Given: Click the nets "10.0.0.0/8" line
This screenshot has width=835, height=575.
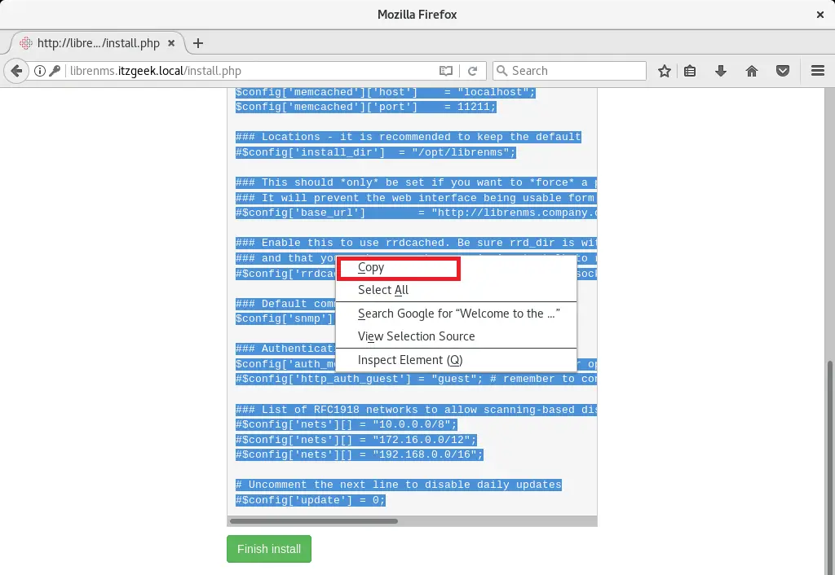Looking at the screenshot, I should point(347,424).
